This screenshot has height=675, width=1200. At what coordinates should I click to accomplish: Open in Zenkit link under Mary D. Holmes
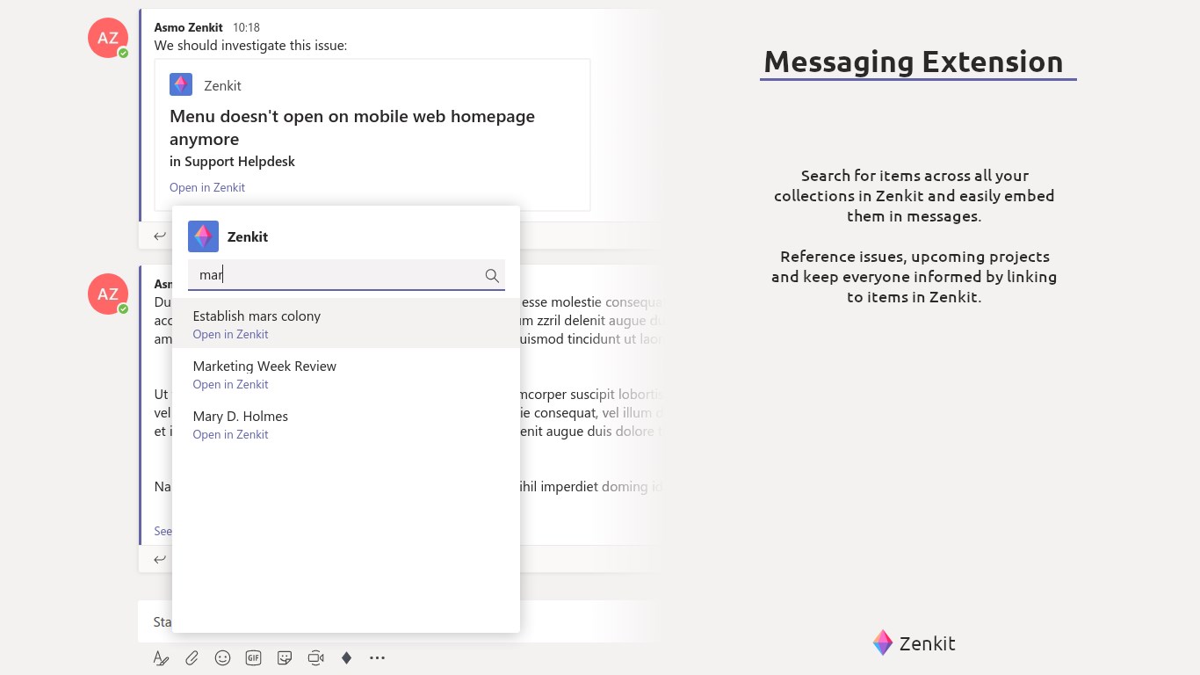(x=230, y=434)
